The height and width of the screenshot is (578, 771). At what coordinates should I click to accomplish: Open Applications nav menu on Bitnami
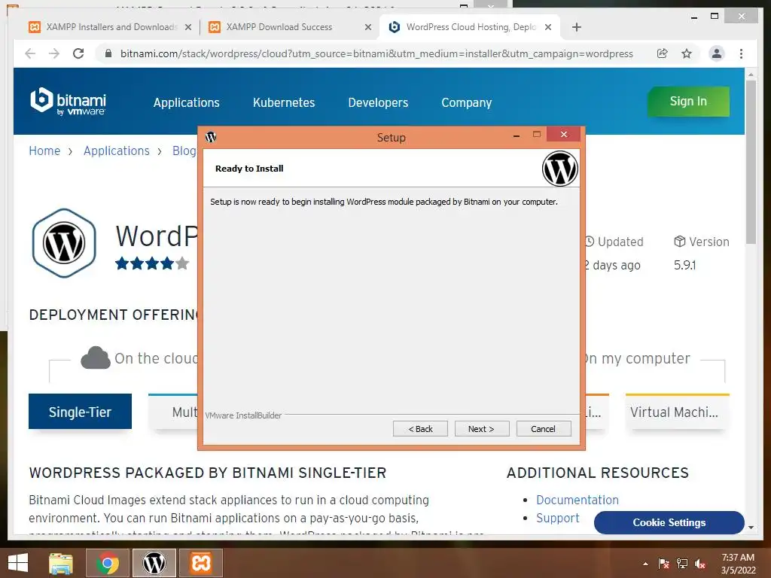187,102
